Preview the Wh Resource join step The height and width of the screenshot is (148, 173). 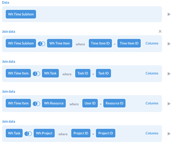tap(169, 104)
